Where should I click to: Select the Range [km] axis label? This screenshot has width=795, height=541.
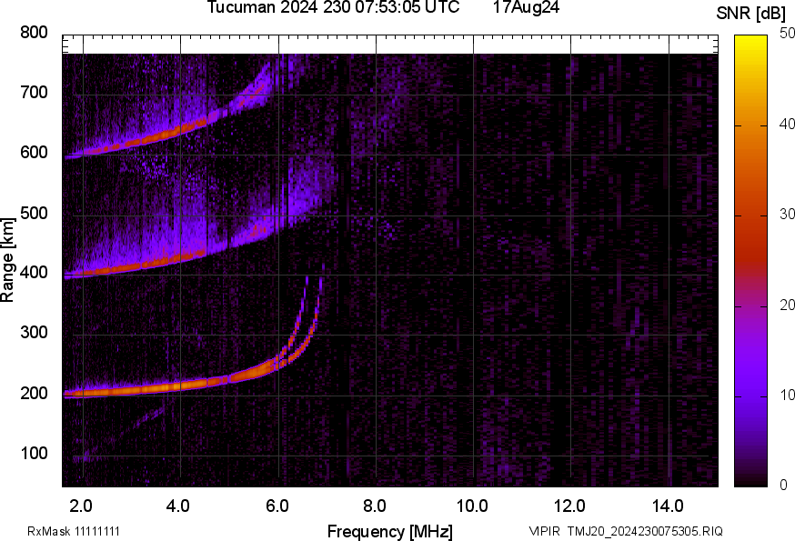click(8, 261)
